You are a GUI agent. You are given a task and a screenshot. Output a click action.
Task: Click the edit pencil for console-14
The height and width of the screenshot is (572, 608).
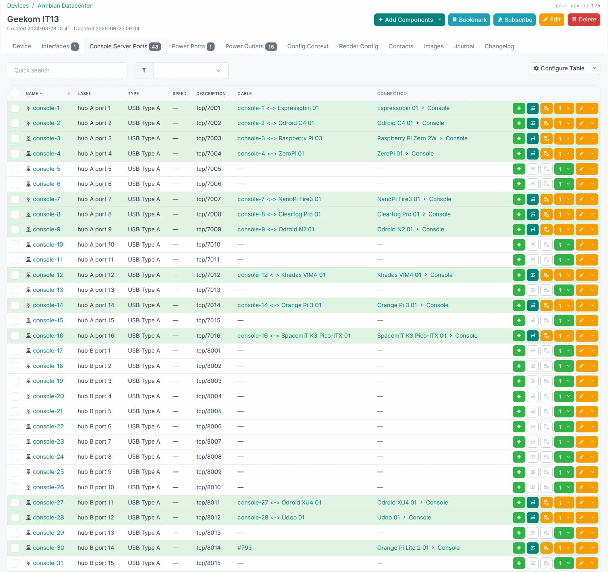[x=581, y=305]
